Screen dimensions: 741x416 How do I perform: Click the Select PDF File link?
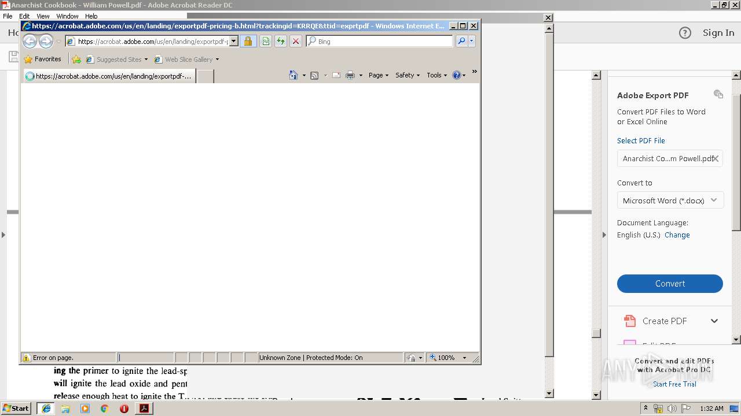[641, 140]
